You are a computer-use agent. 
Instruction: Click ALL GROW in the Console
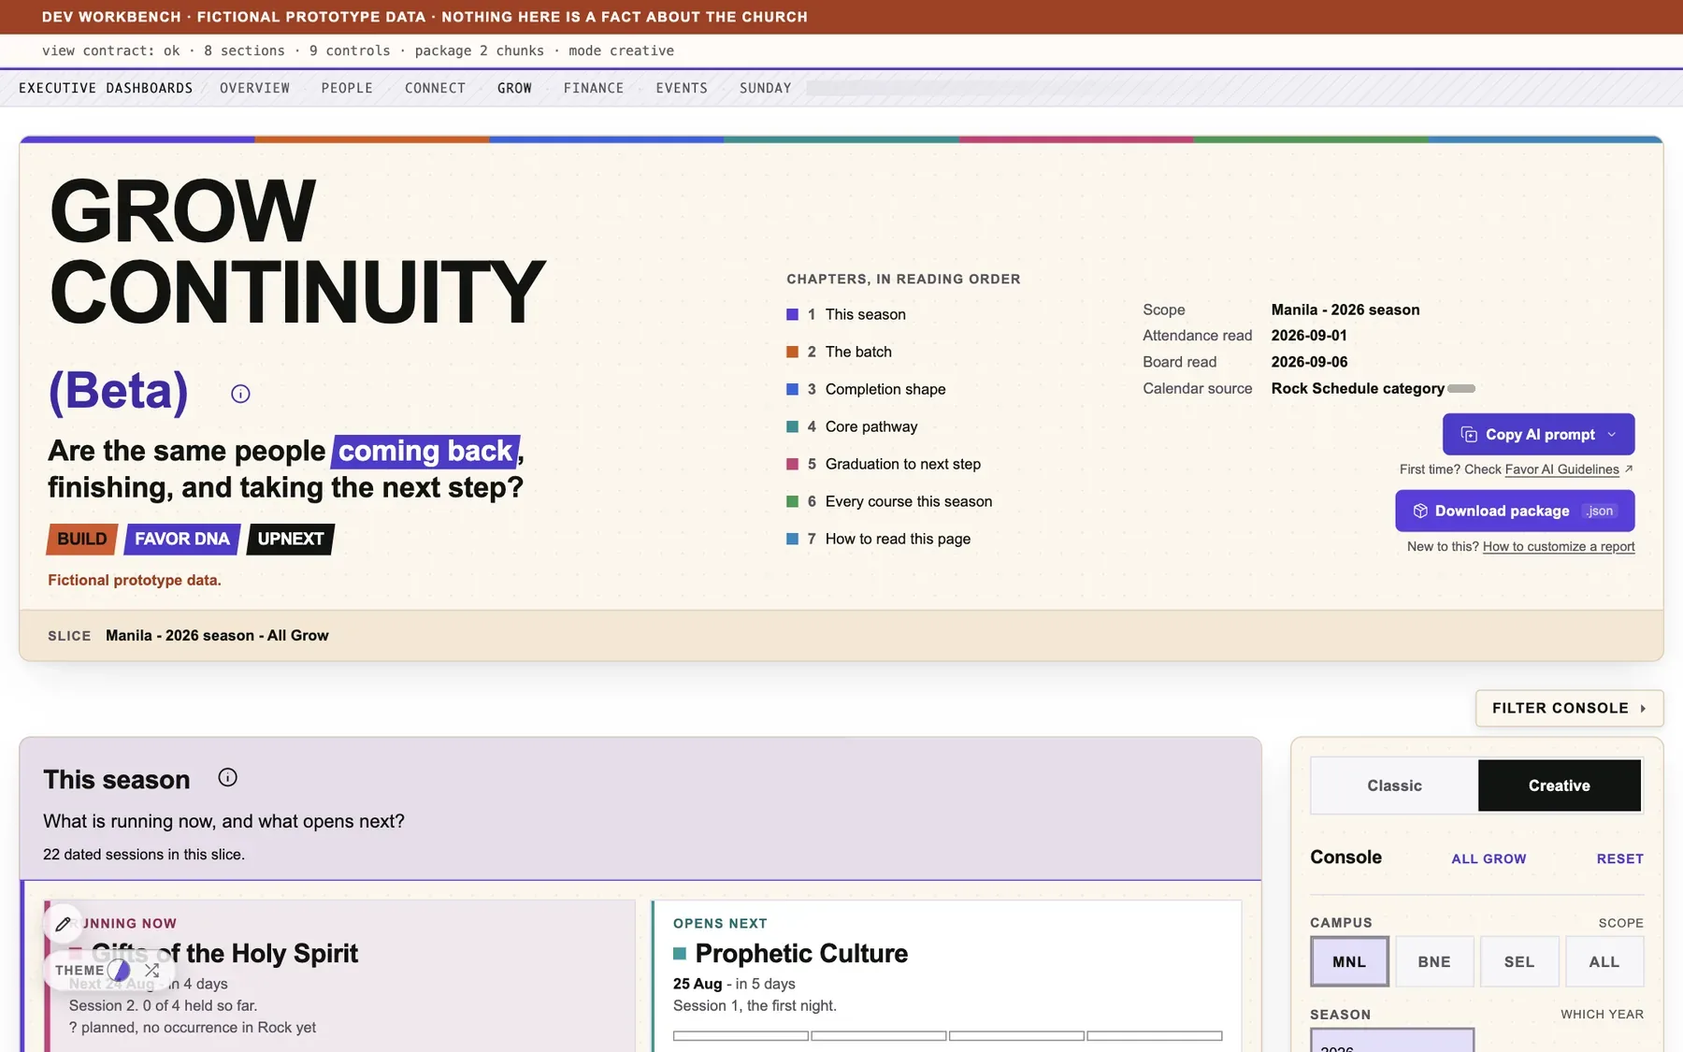pos(1489,858)
